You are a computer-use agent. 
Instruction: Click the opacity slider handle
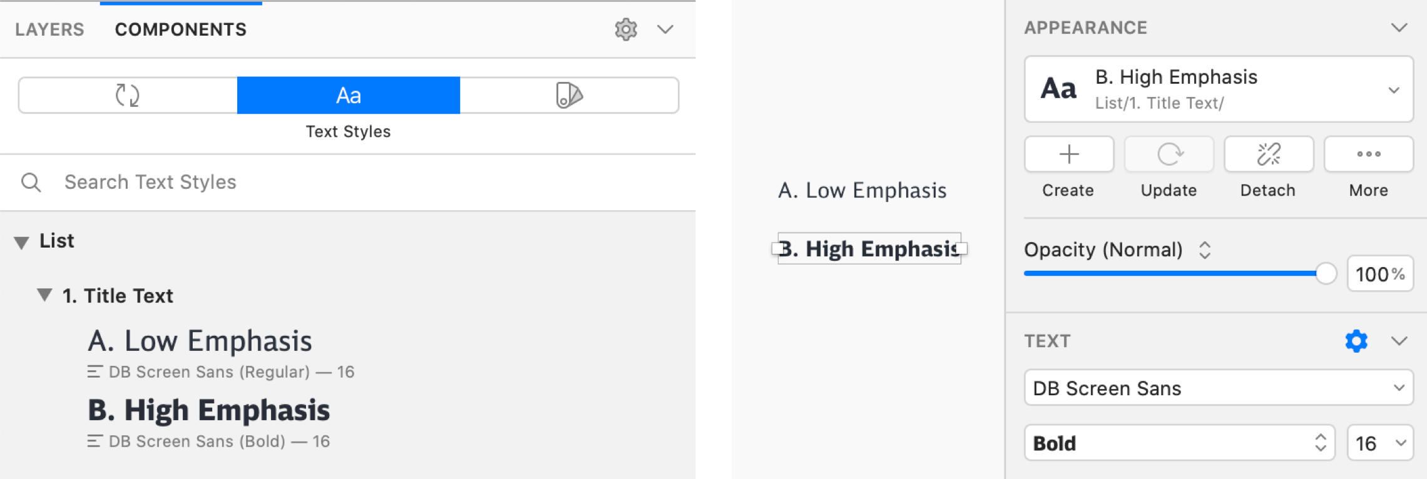(1326, 273)
